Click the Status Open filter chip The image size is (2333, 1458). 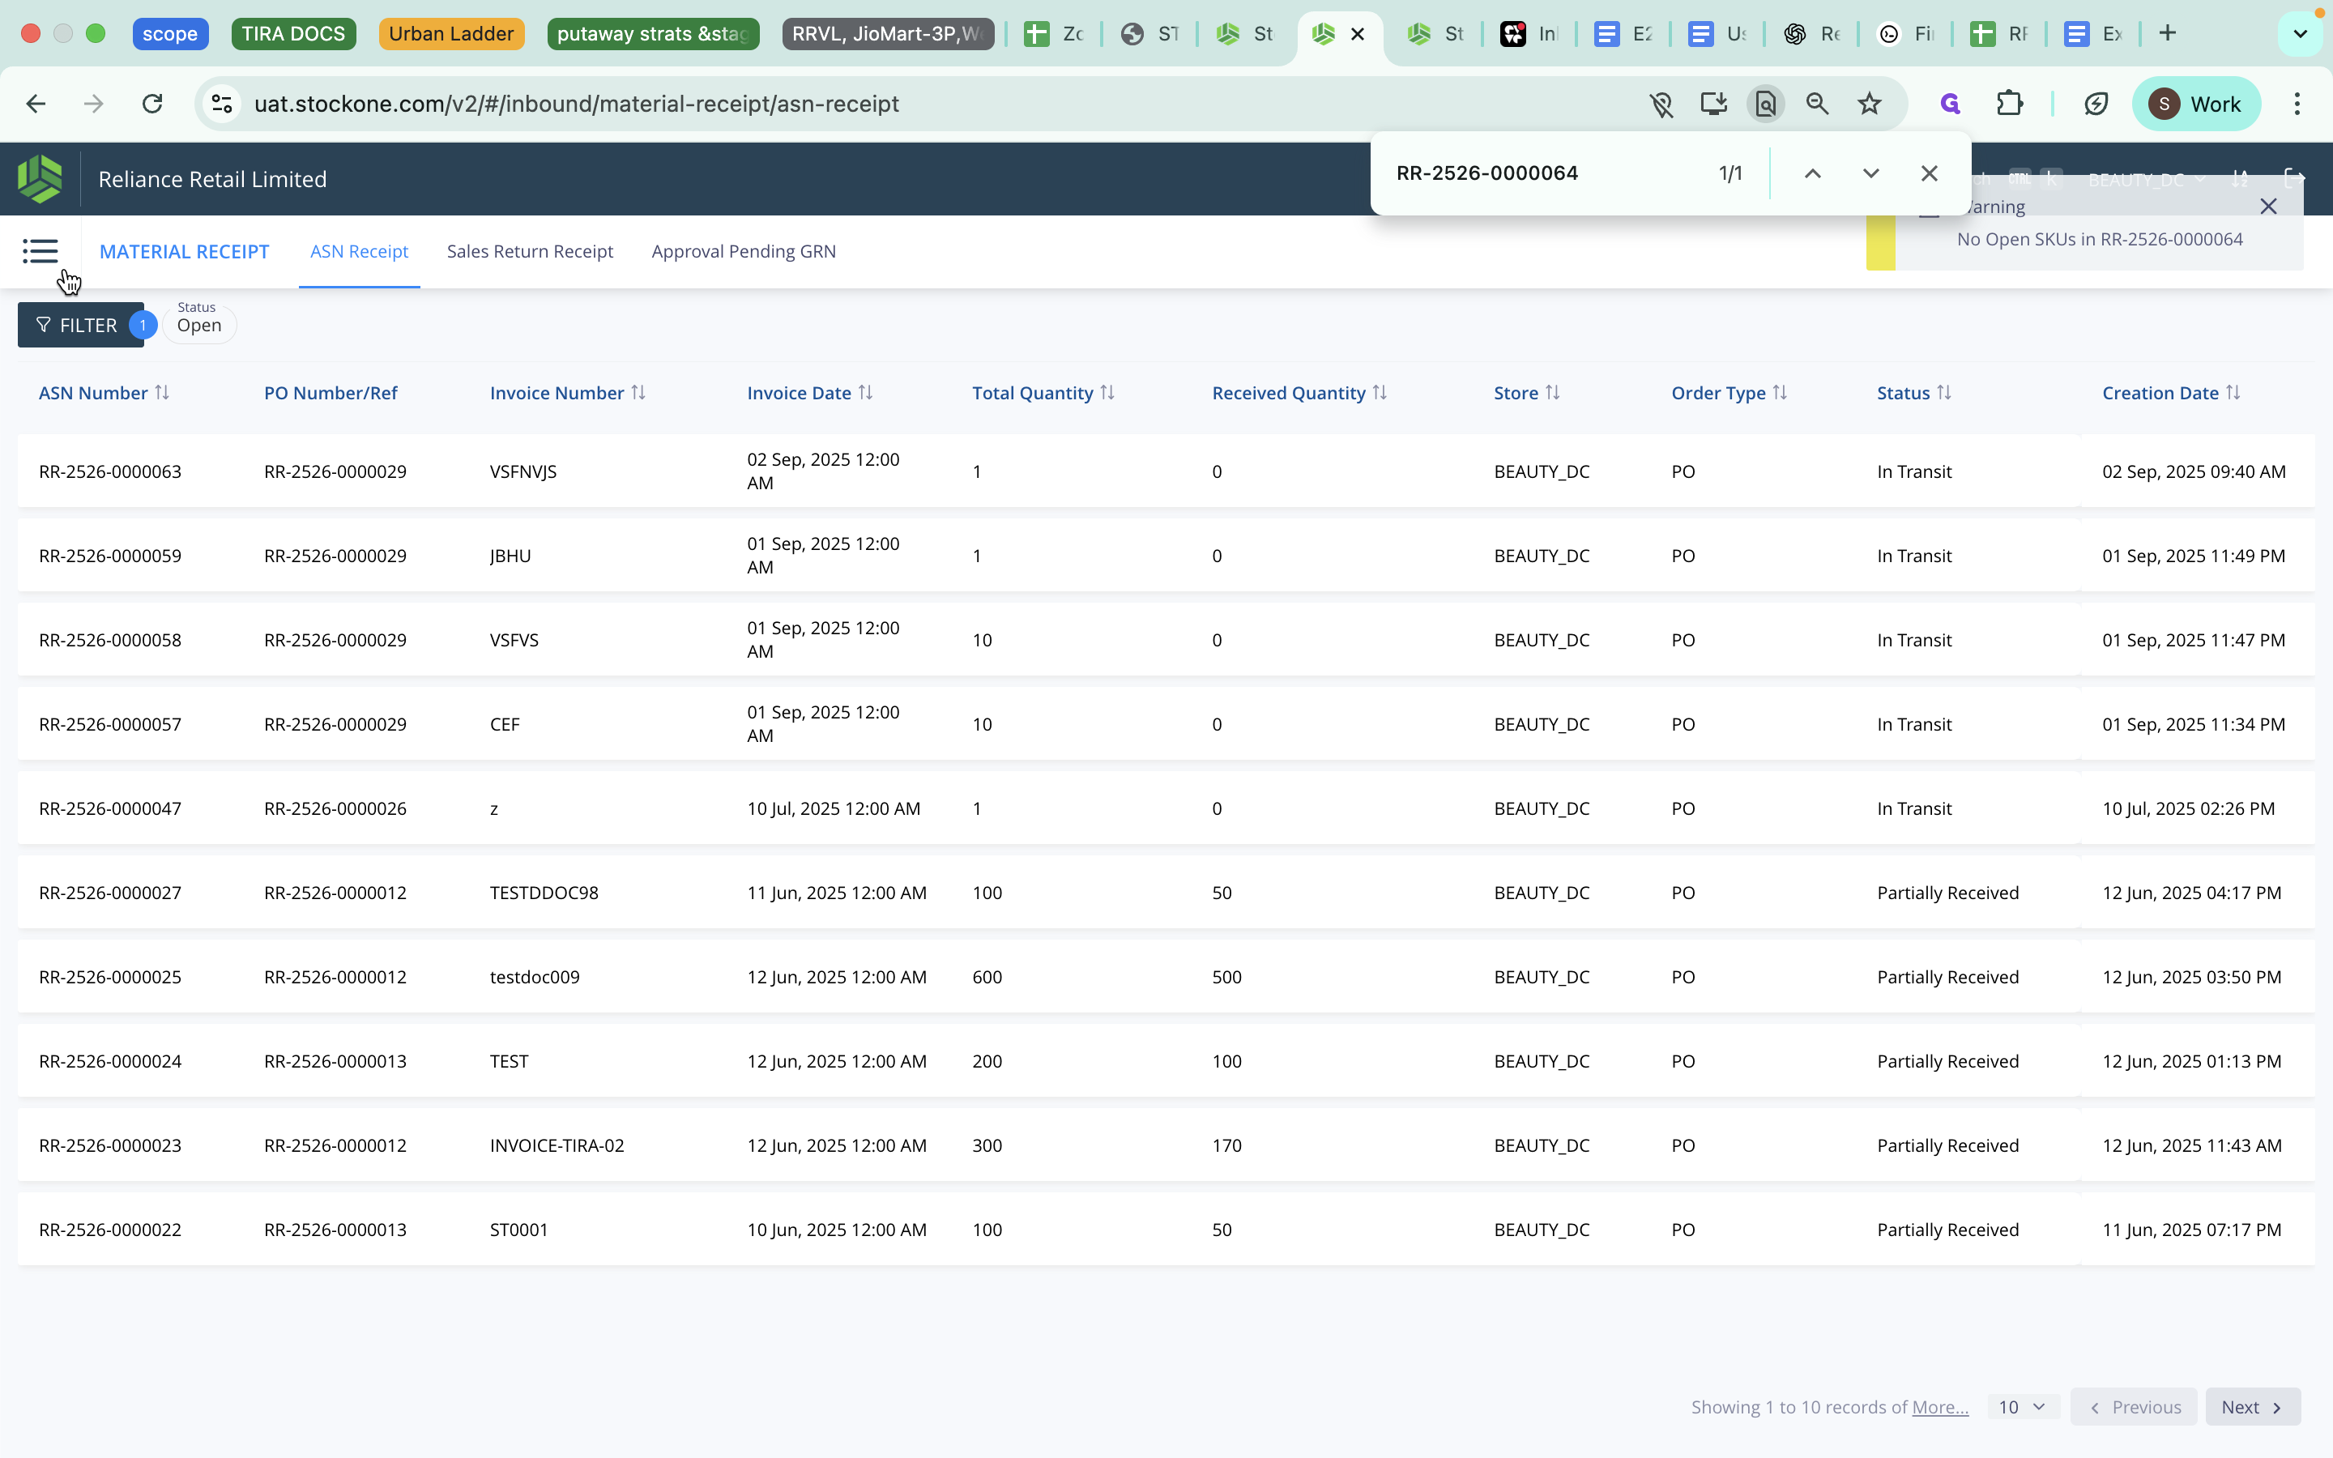198,324
